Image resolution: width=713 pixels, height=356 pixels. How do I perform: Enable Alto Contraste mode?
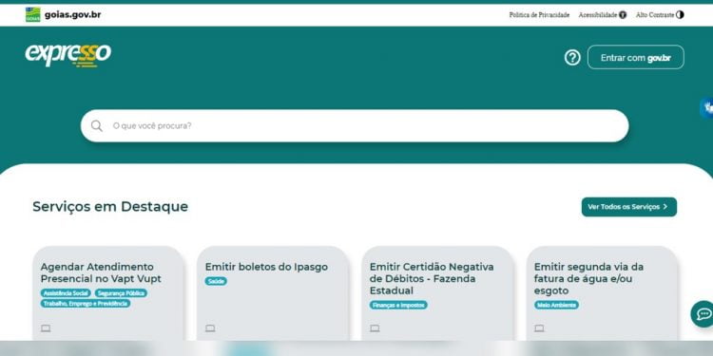pos(655,15)
